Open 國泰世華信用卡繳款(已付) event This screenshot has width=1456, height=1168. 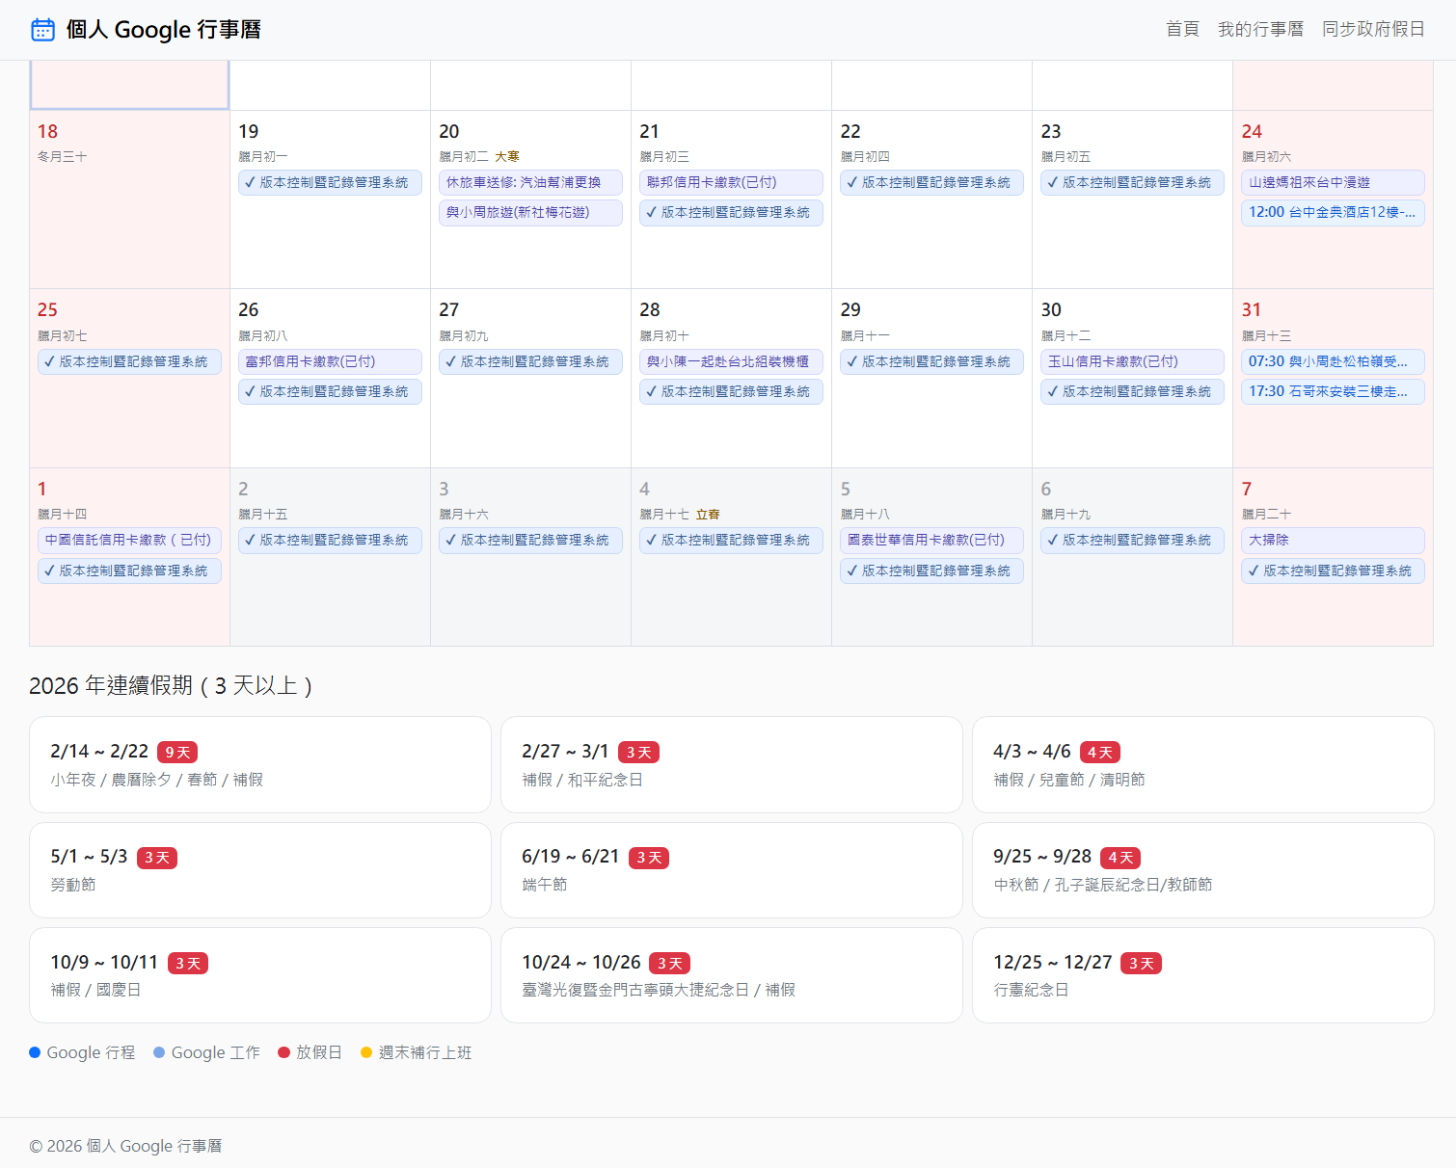point(931,540)
